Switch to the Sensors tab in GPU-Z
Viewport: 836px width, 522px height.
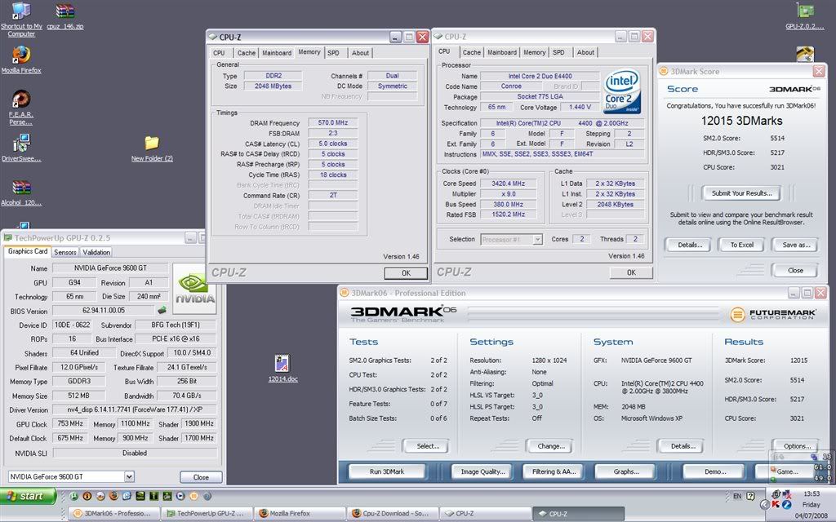pyautogui.click(x=65, y=253)
